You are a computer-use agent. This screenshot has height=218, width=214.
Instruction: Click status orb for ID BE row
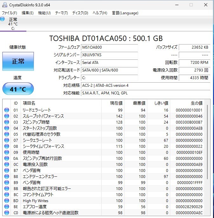[x=7, y=207]
